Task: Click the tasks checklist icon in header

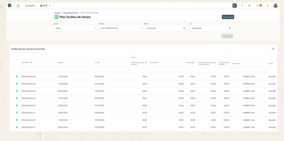Action: 250,6
